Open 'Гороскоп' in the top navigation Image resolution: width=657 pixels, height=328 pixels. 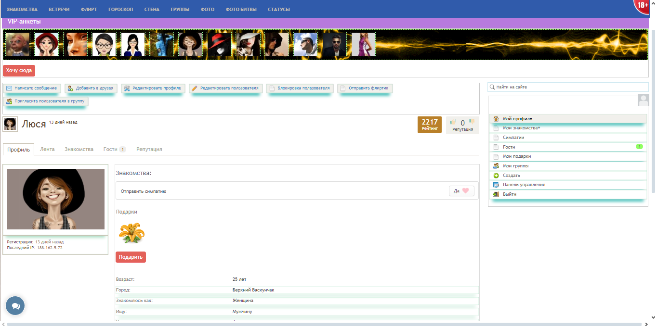[120, 9]
